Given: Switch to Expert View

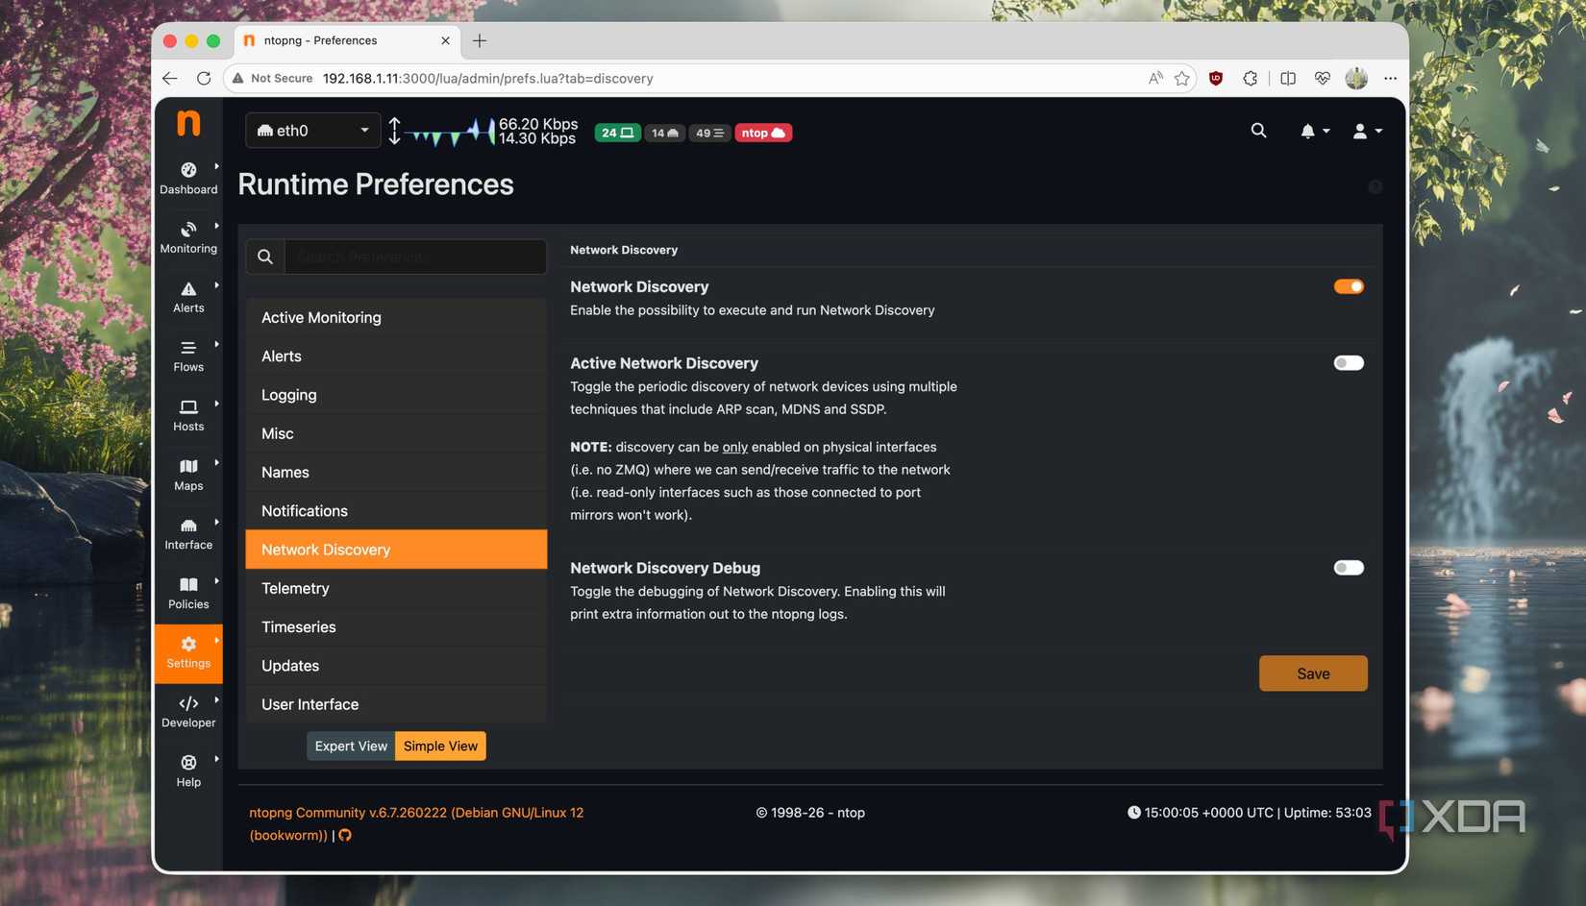Looking at the screenshot, I should click(x=351, y=747).
